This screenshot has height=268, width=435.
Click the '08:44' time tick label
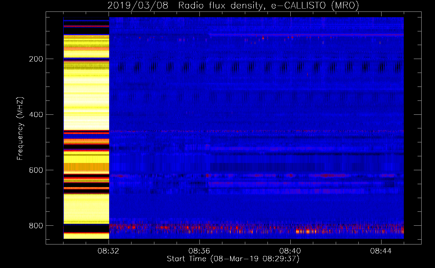pos(381,251)
